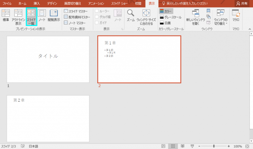
Task: Select Color (カラー) mode
Action: (x=166, y=11)
